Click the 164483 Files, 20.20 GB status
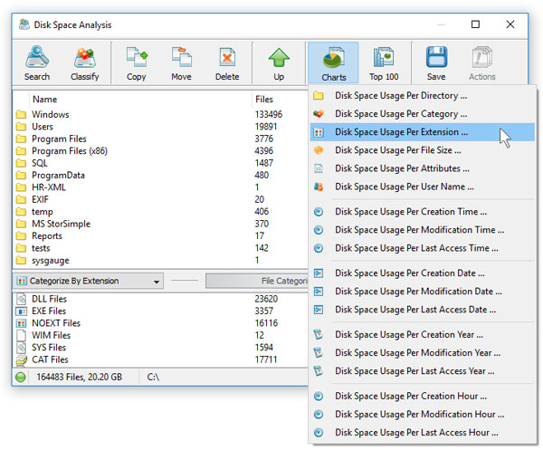The width and height of the screenshot is (543, 450). pyautogui.click(x=80, y=377)
